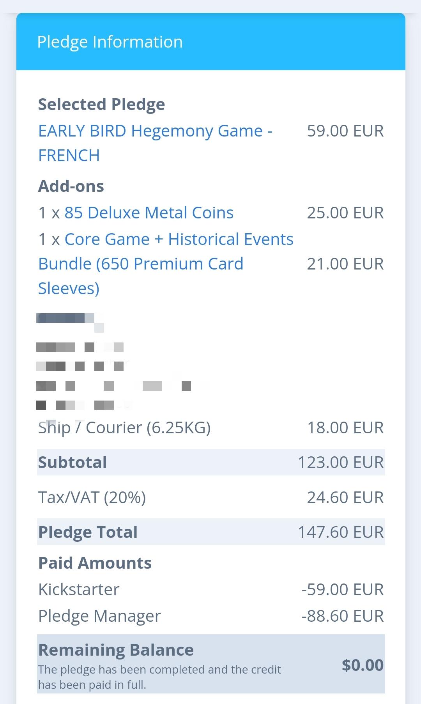Click the Pledge Manager paid amount label
421x704 pixels.
point(99,616)
